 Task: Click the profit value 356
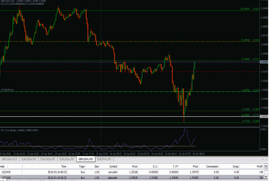point(261,178)
